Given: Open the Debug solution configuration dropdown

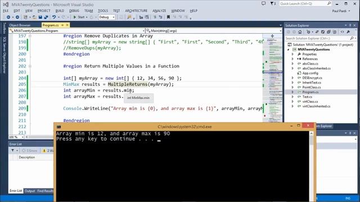Looking at the screenshot, I should click(x=106, y=17).
